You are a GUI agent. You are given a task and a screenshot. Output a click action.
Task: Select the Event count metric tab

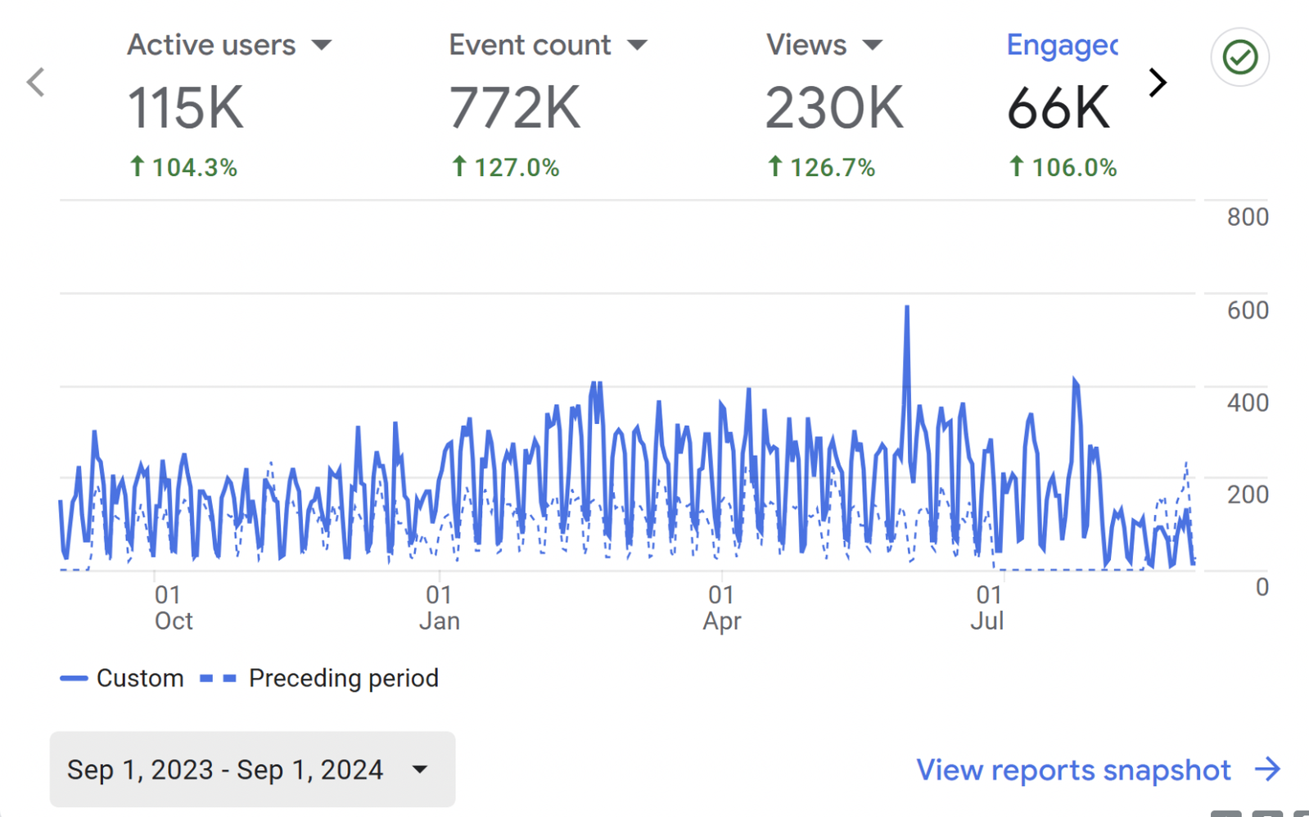[530, 45]
